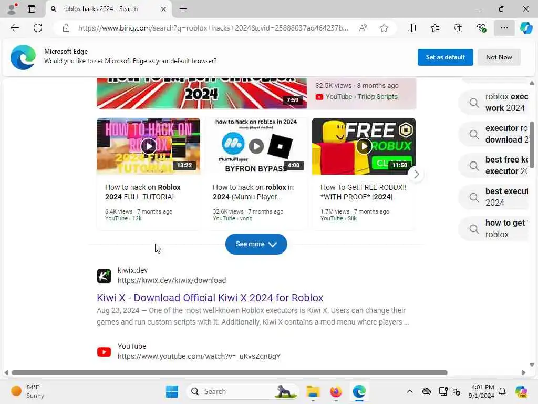Search related 'best execut 2024'
538x404 pixels.
(x=494, y=197)
